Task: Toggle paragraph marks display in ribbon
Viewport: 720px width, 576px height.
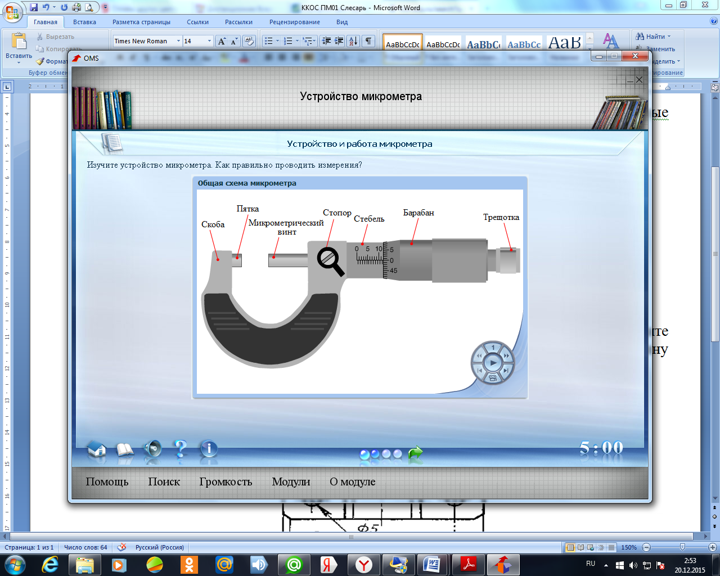Action: point(368,41)
